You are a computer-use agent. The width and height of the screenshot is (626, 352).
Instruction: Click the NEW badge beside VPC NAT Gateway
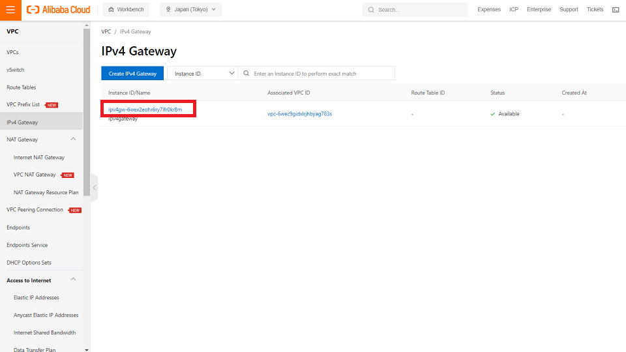pos(67,175)
